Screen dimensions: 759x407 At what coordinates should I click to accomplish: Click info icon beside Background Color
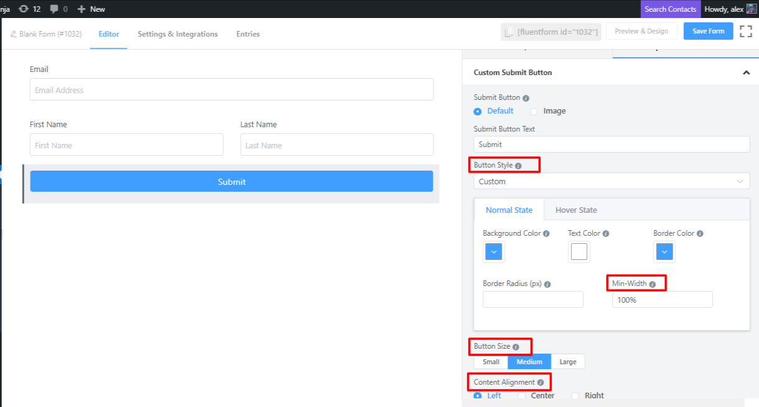pos(546,234)
